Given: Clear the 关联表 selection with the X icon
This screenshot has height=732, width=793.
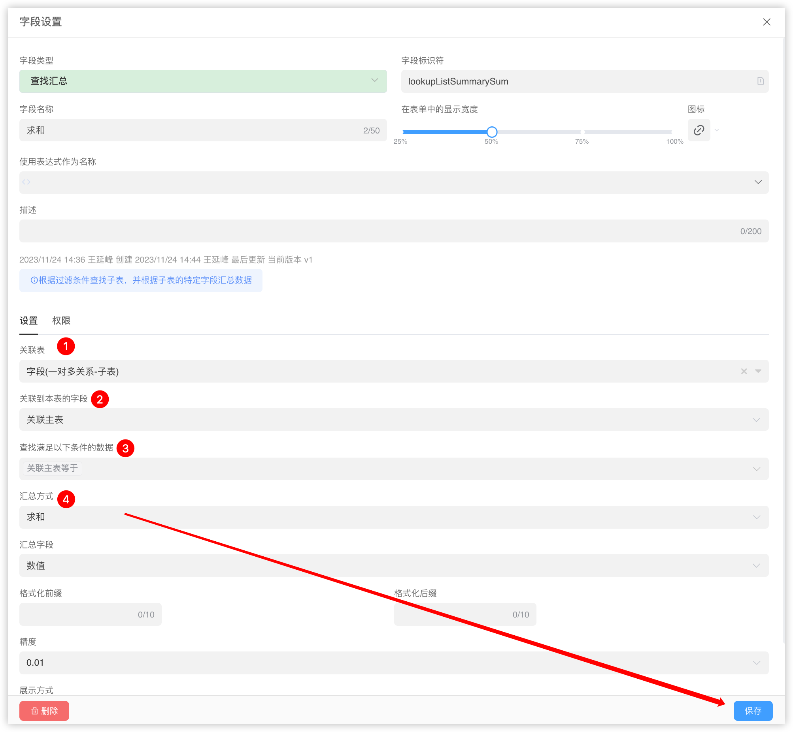Looking at the screenshot, I should 744,371.
